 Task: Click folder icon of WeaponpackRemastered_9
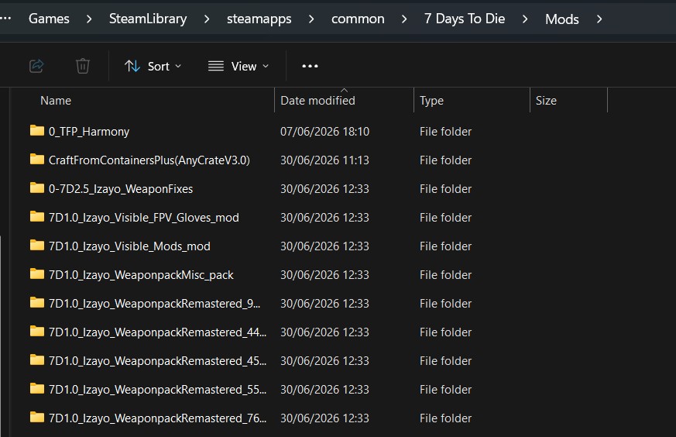point(37,302)
